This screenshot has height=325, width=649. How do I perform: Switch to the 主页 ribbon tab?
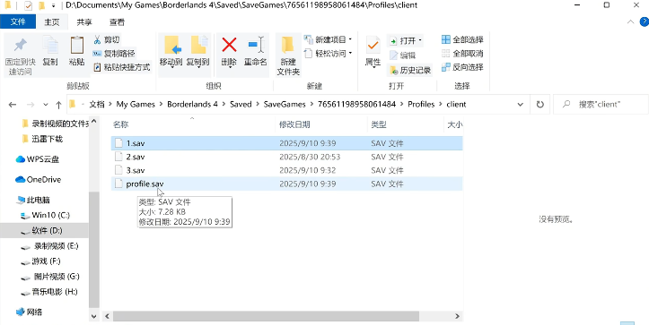(x=52, y=21)
